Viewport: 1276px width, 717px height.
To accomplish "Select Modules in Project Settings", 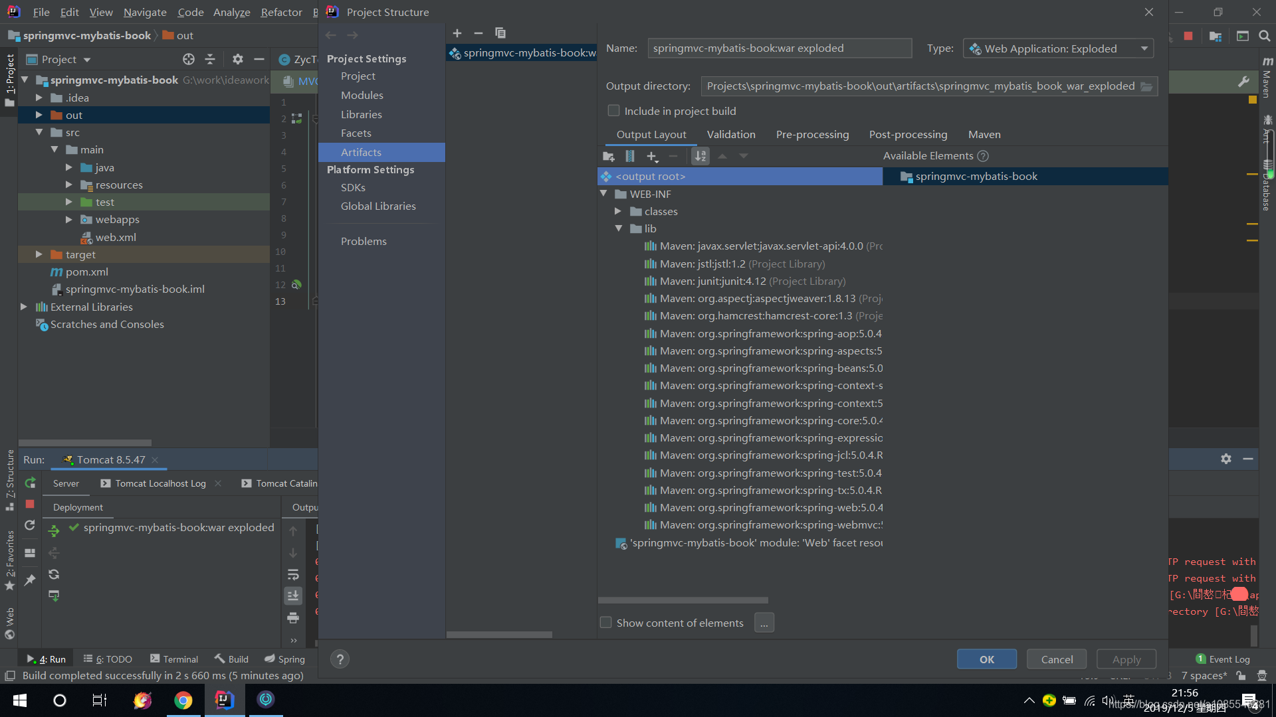I will (362, 96).
